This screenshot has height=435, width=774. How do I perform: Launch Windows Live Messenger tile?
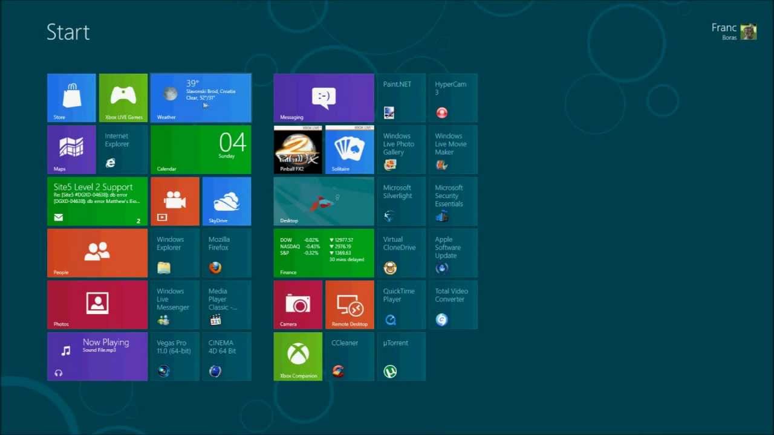click(175, 305)
